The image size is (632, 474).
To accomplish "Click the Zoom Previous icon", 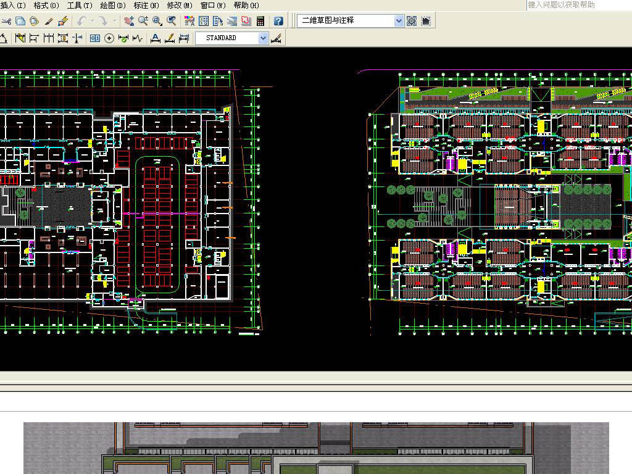I will pos(172,21).
